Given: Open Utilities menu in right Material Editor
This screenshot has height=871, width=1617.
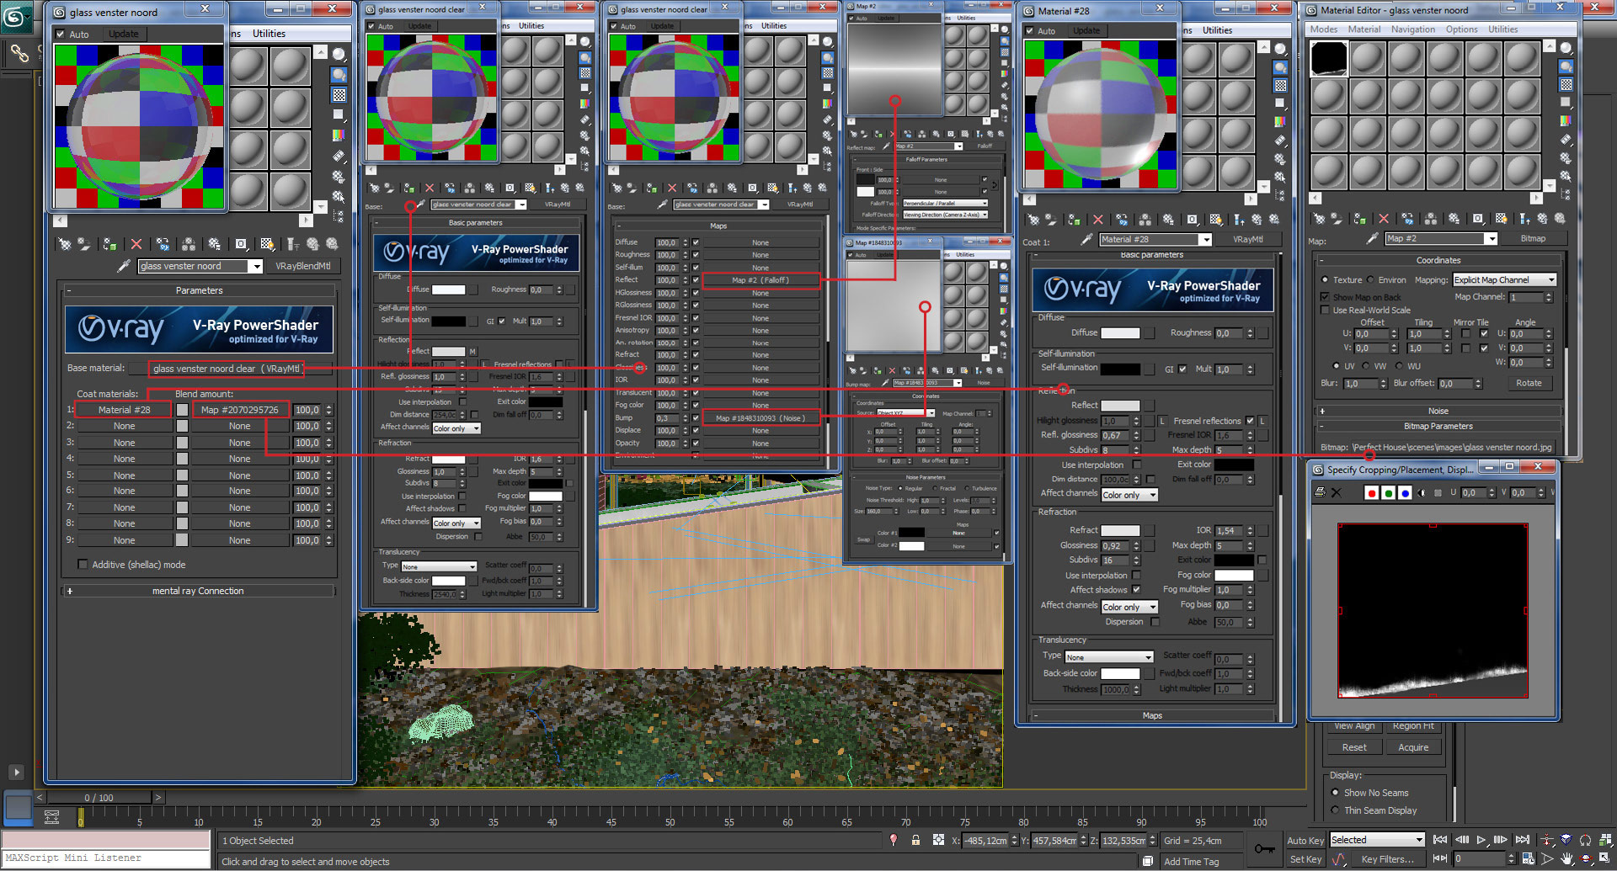Looking at the screenshot, I should [x=1502, y=29].
